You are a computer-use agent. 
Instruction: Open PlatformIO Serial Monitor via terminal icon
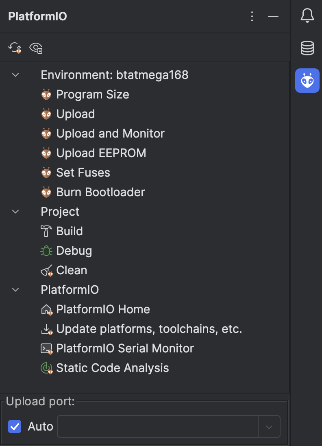46,348
